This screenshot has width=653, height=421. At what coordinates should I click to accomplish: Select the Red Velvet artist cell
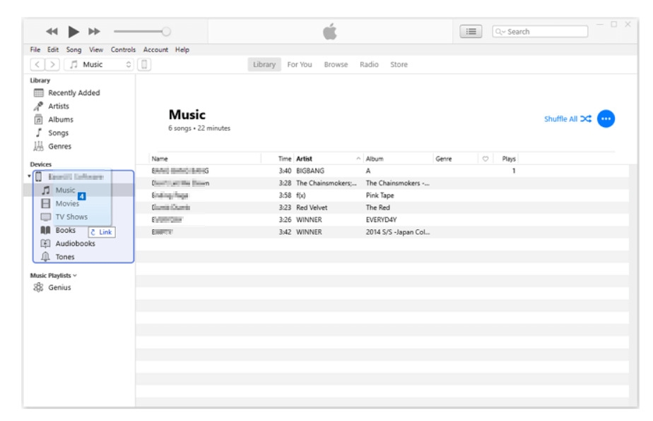(x=312, y=207)
